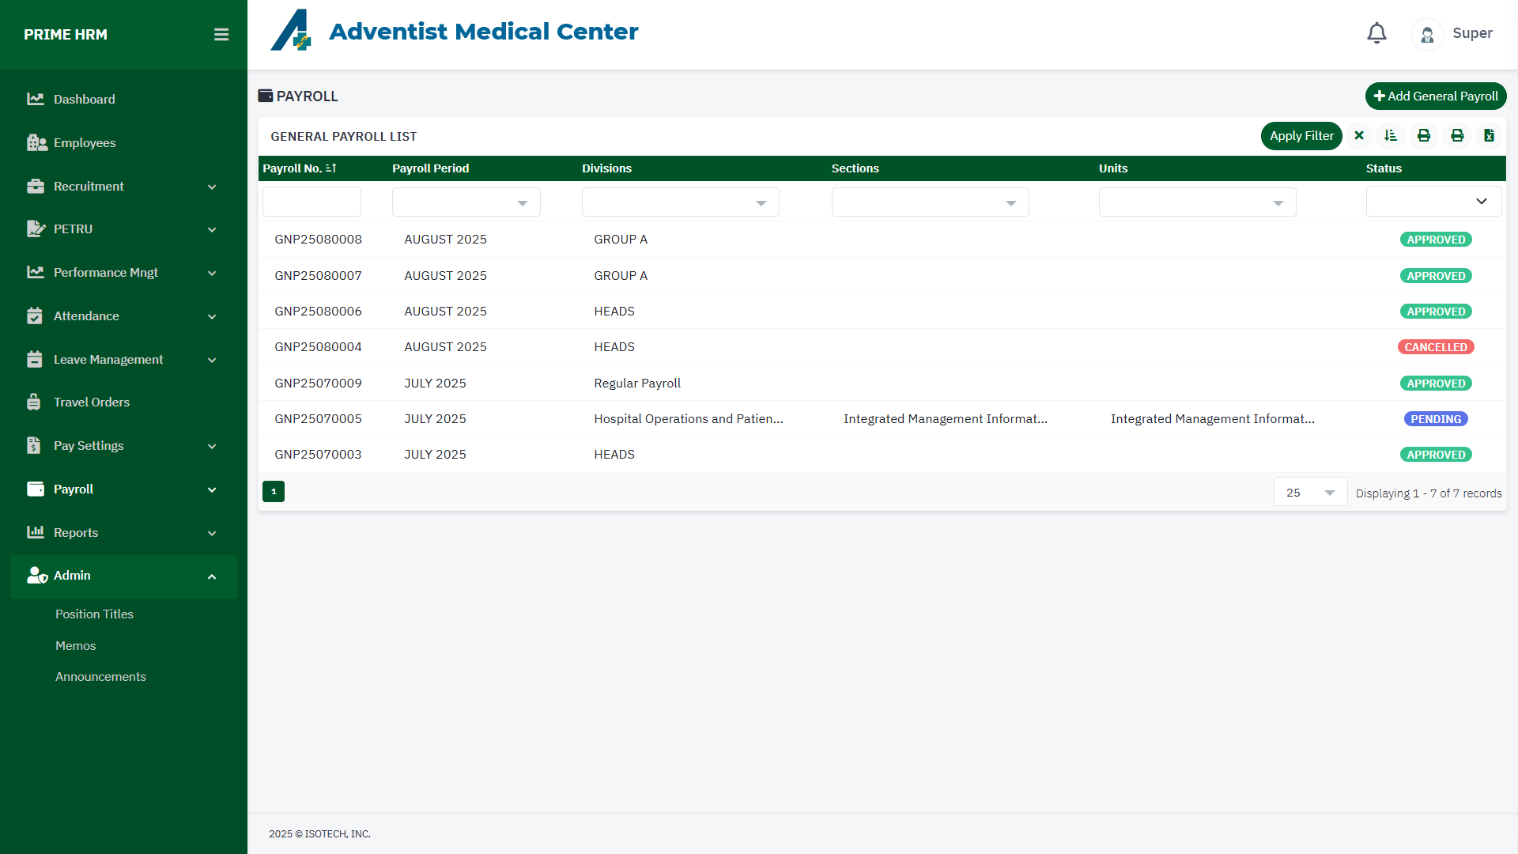Viewport: 1518px width, 854px height.
Task: Open Dashboard from sidebar
Action: [x=85, y=100]
